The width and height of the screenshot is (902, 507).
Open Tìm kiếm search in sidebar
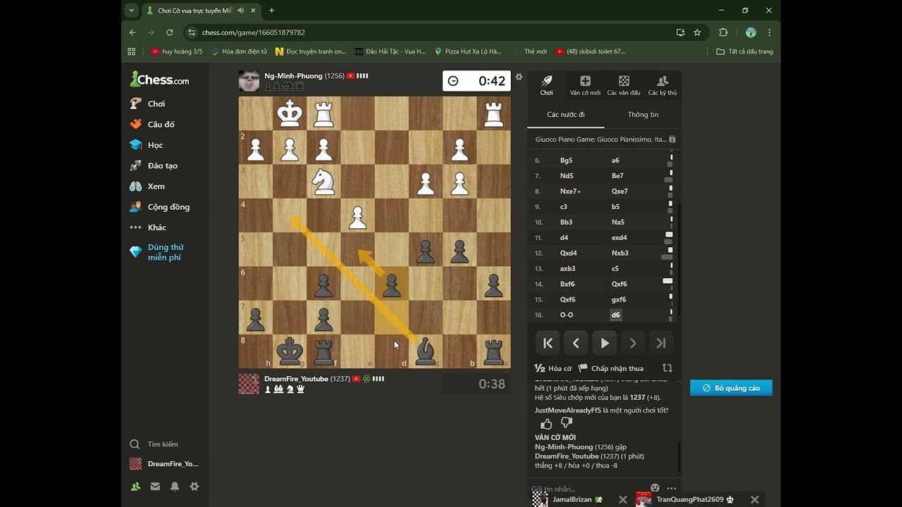click(154, 444)
